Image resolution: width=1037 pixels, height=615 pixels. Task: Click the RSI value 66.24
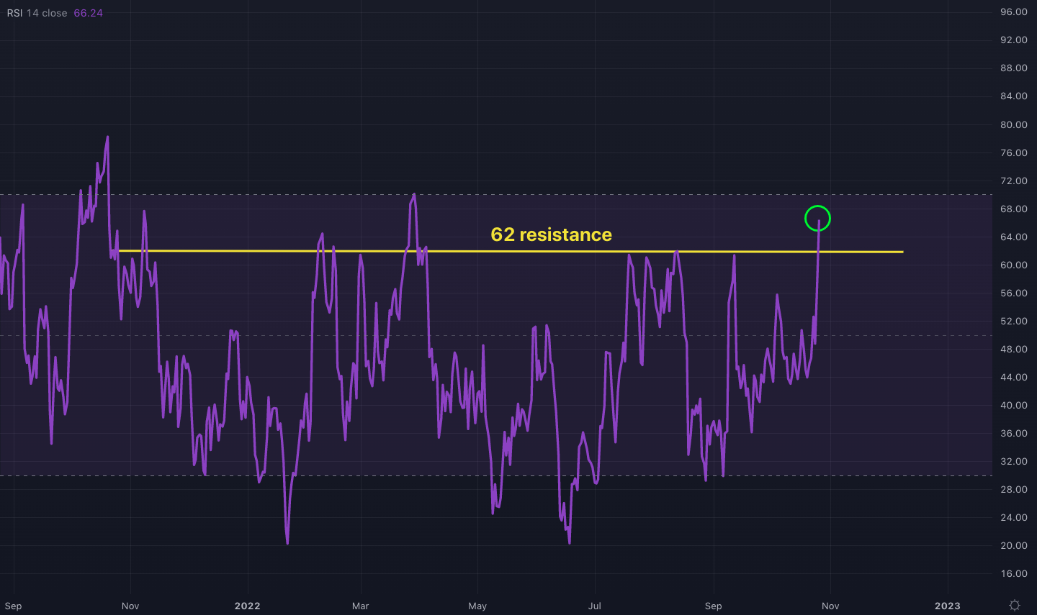click(x=88, y=13)
